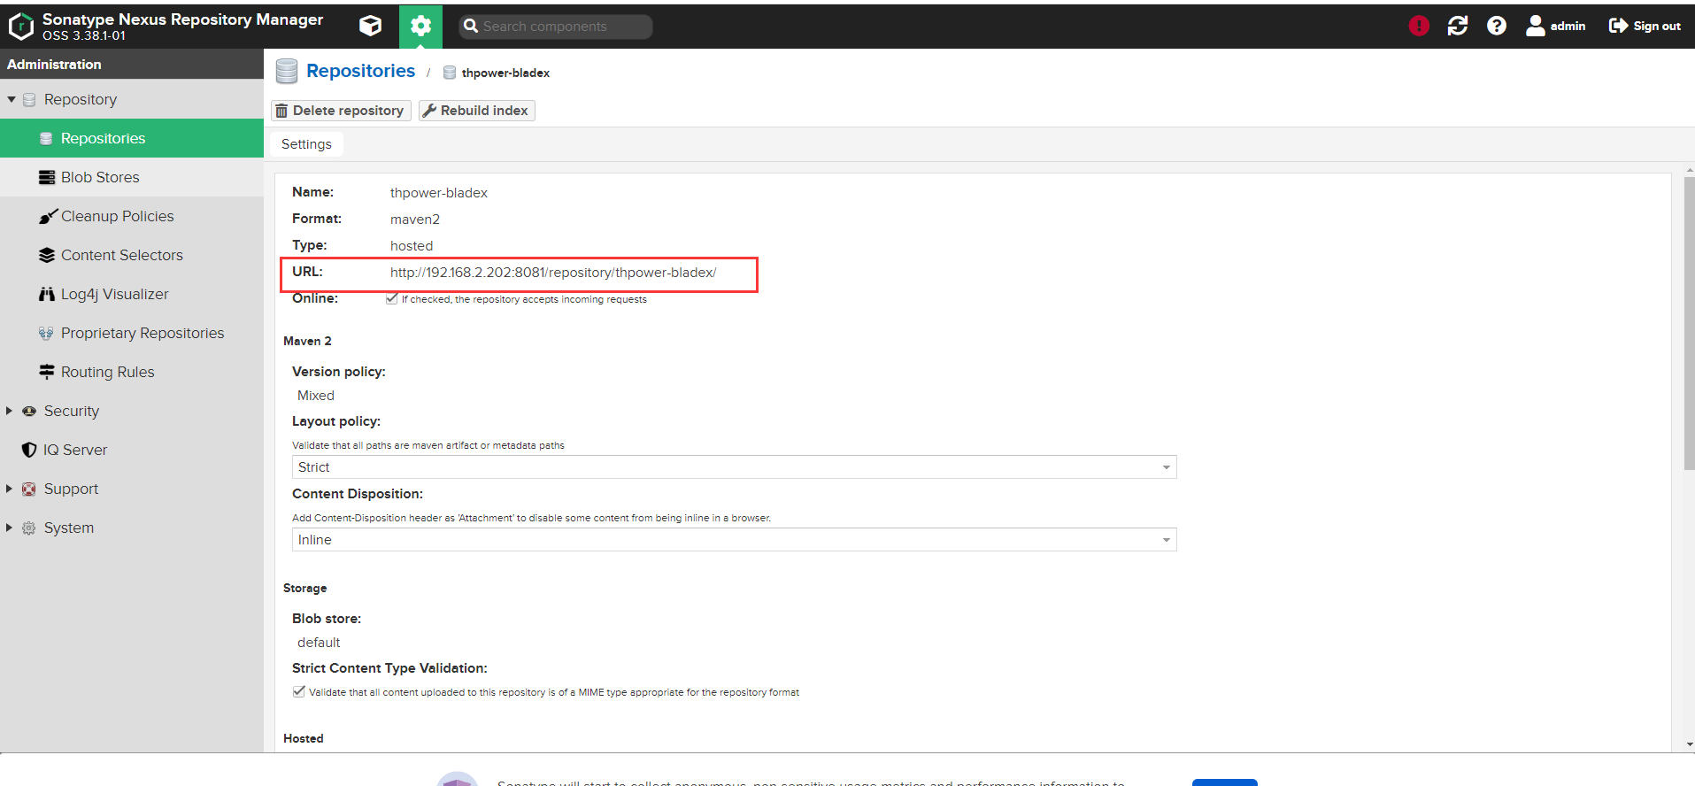Click the 'maven2' Format value

click(x=415, y=220)
